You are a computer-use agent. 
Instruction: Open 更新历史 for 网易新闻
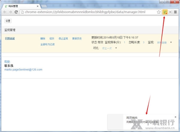click(x=77, y=39)
